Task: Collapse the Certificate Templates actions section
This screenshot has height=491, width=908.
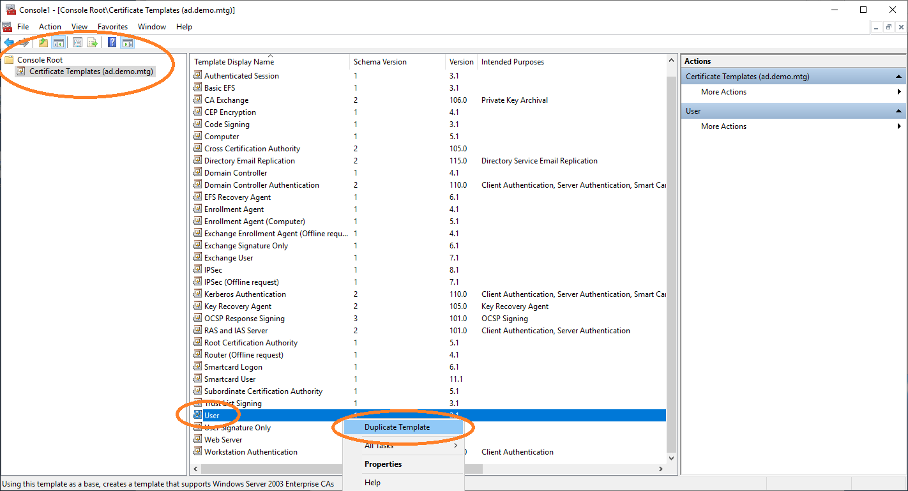Action: coord(899,77)
